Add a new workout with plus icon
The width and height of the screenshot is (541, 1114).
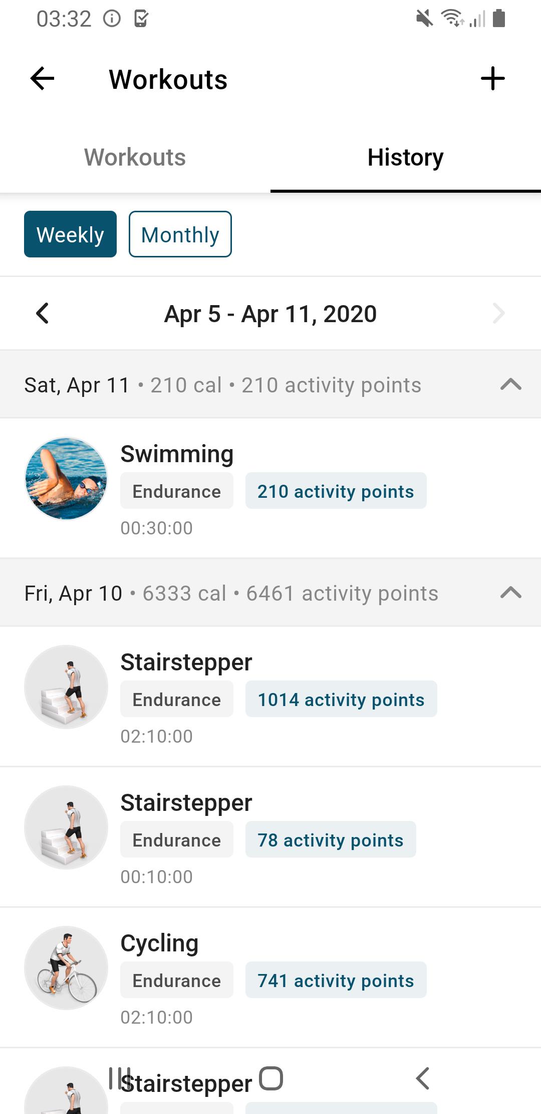point(492,79)
